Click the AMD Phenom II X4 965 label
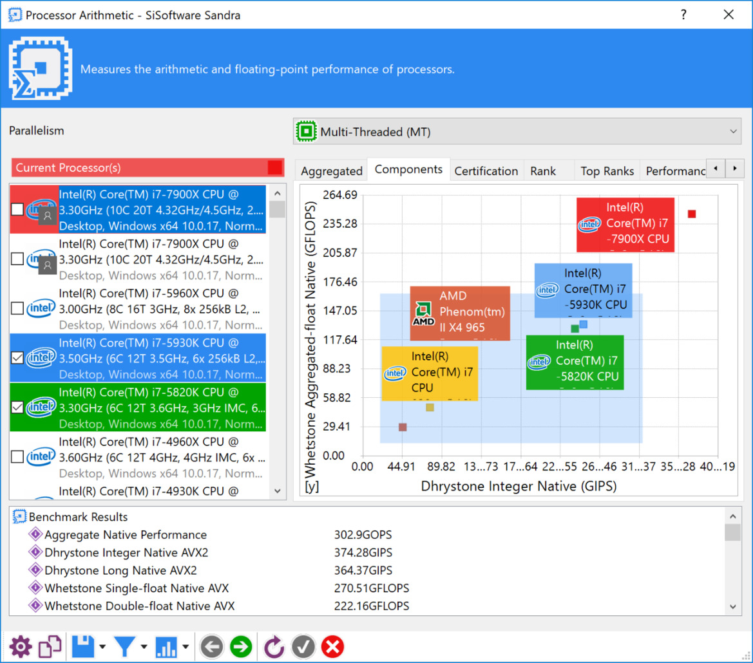Image resolution: width=753 pixels, height=663 pixels. coord(459,313)
